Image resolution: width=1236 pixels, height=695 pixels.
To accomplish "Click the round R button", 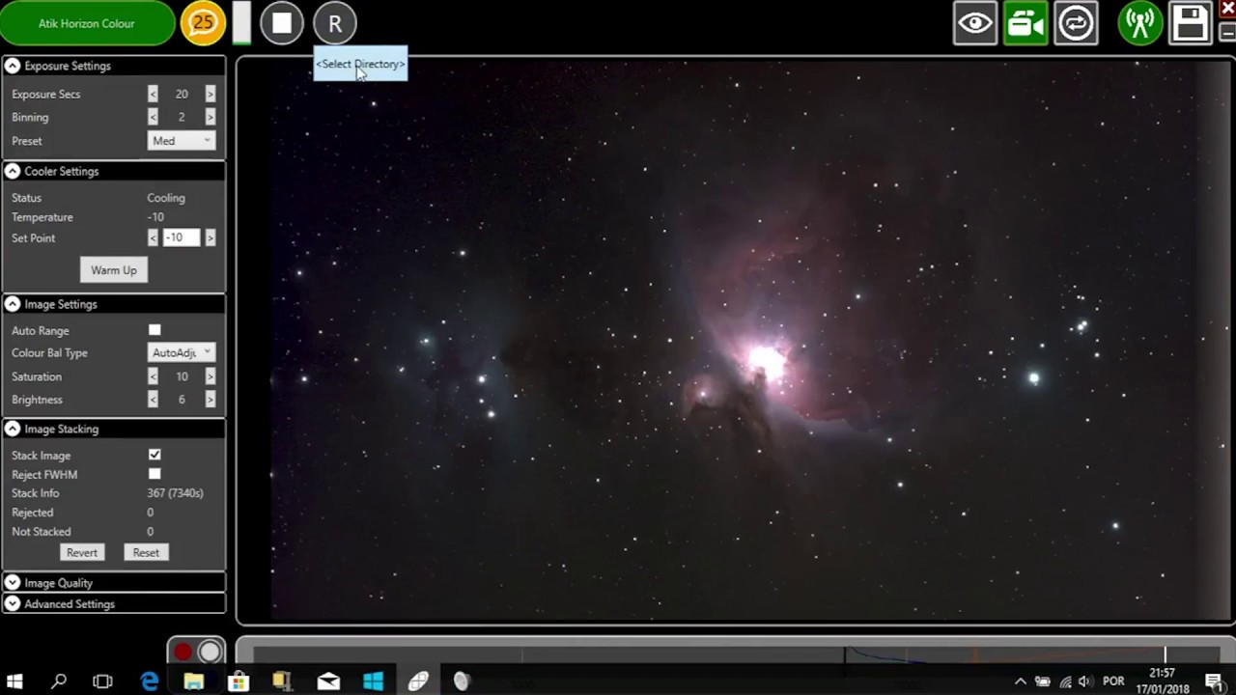I will tap(335, 23).
